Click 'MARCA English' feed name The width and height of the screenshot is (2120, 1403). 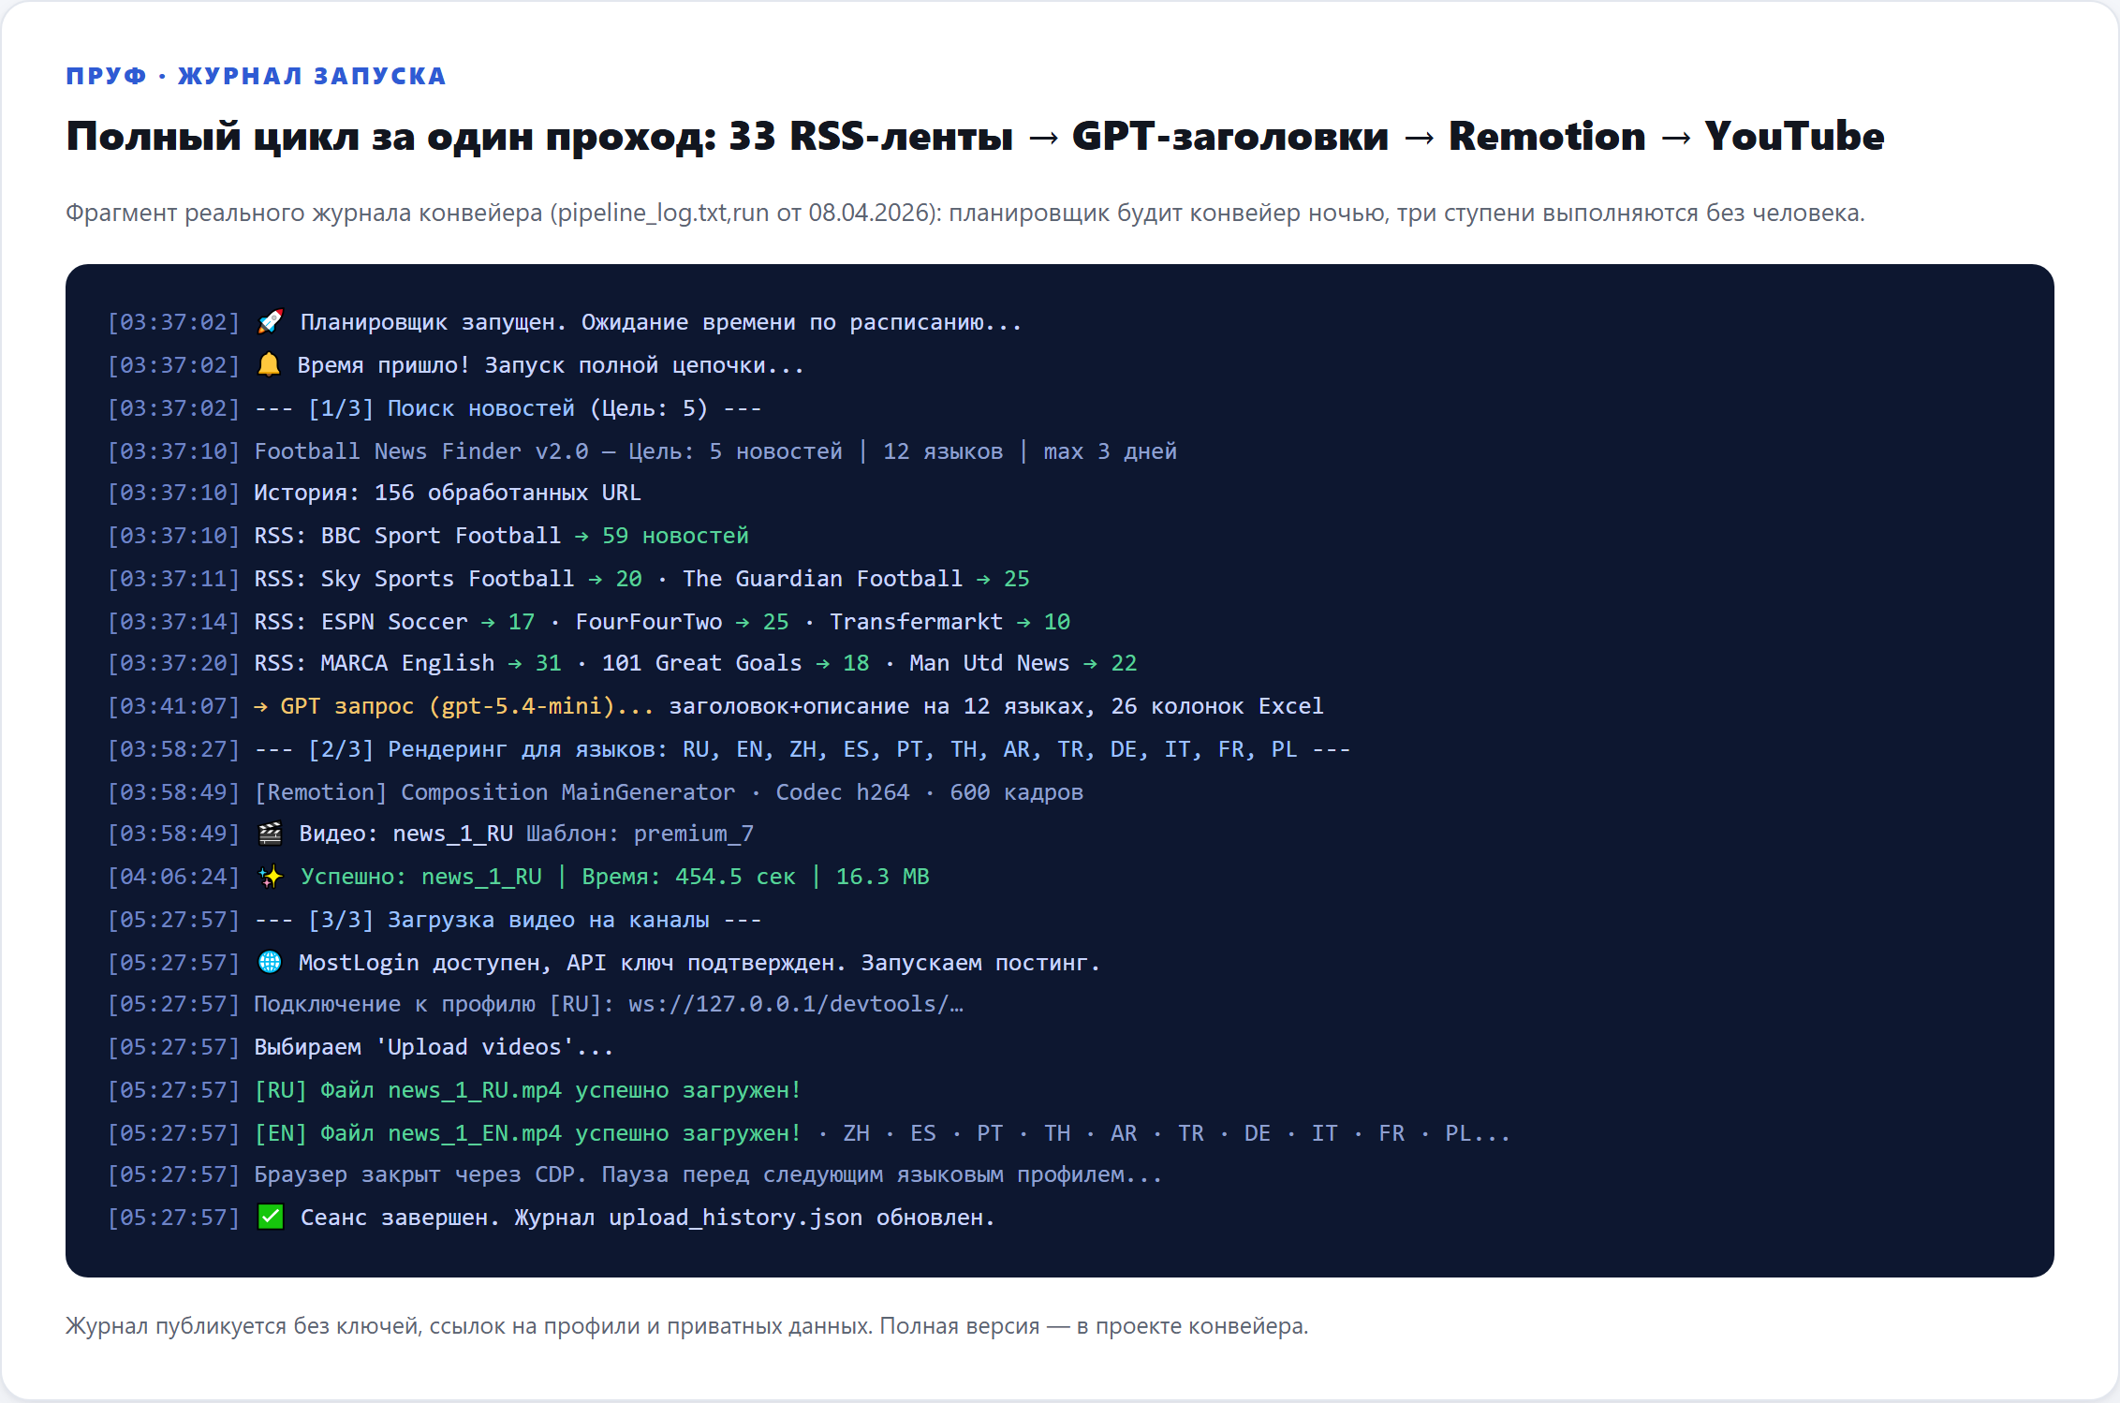click(x=407, y=663)
